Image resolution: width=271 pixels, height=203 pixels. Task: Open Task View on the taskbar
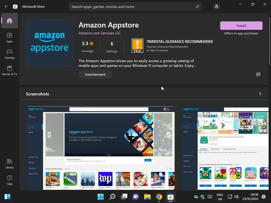click(124, 197)
